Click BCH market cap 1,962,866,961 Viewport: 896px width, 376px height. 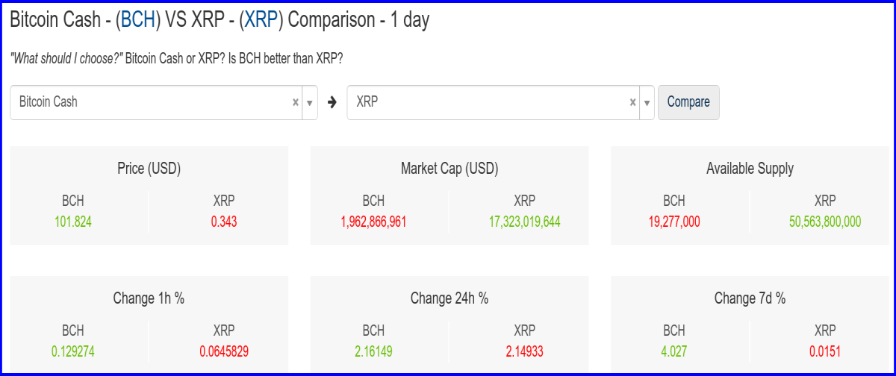pyautogui.click(x=373, y=222)
